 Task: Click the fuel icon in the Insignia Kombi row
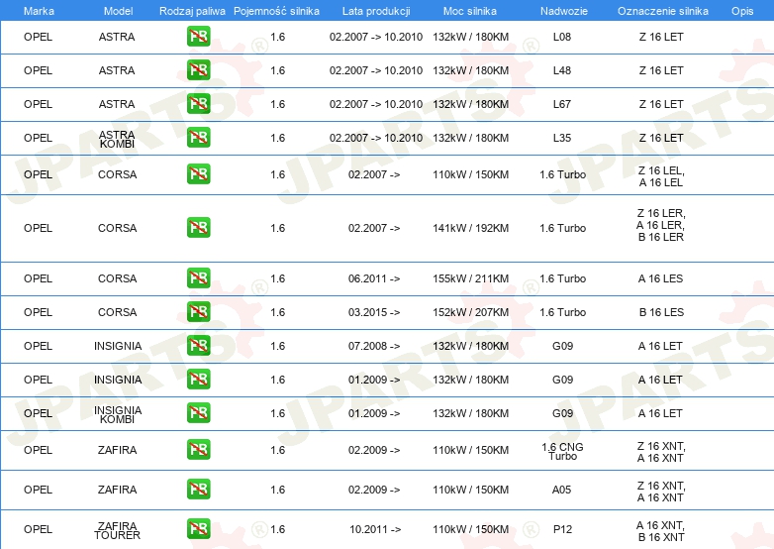(198, 413)
